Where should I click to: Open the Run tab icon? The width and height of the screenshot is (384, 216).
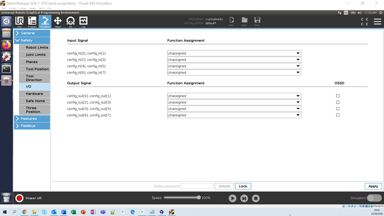click(20, 21)
